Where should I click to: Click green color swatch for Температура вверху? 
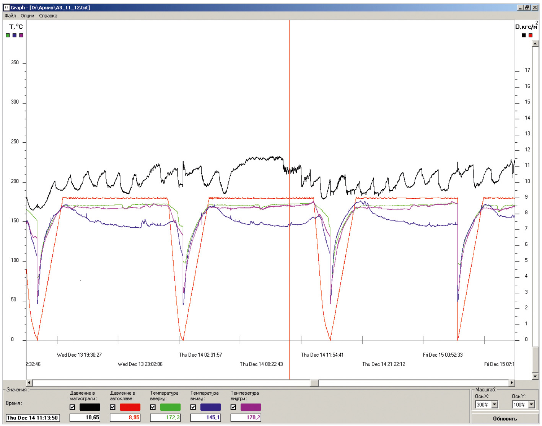point(170,407)
